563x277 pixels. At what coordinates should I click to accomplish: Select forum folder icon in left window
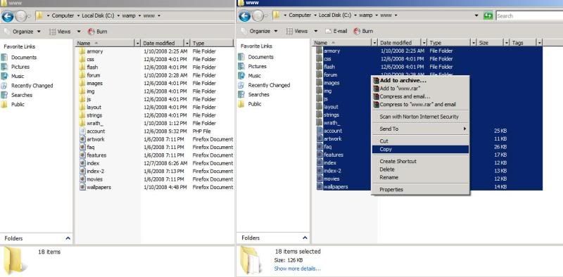(82, 75)
